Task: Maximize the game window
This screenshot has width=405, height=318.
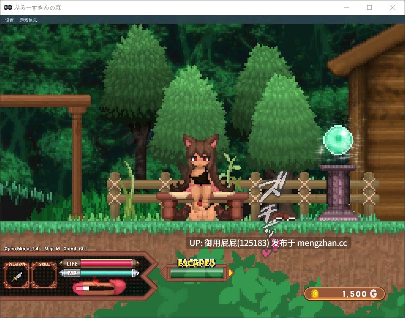Action: coord(369,7)
